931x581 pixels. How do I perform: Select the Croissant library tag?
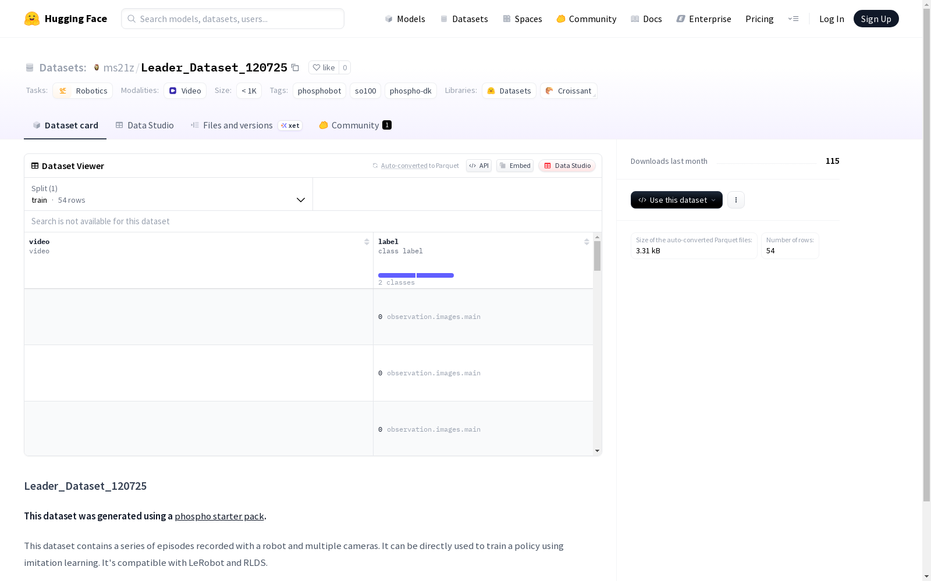tap(568, 91)
